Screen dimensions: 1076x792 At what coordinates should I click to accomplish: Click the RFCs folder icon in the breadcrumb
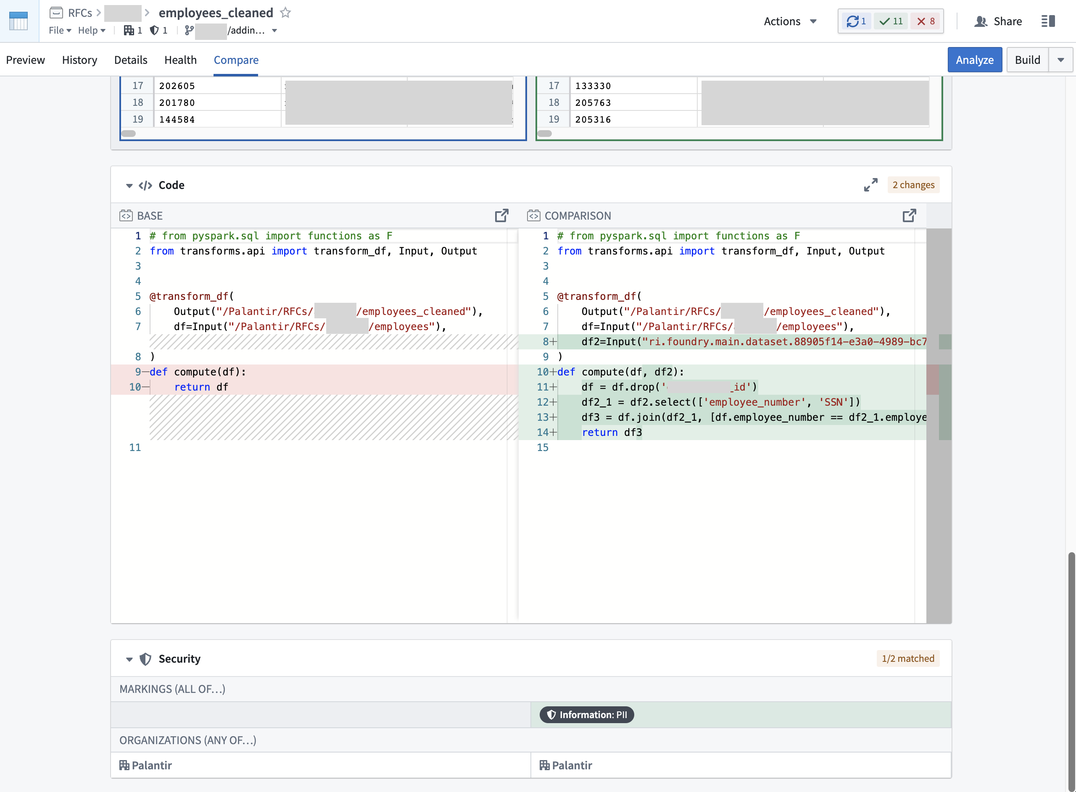point(57,13)
